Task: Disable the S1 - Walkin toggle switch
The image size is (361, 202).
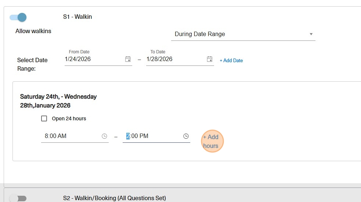Action: tap(18, 17)
